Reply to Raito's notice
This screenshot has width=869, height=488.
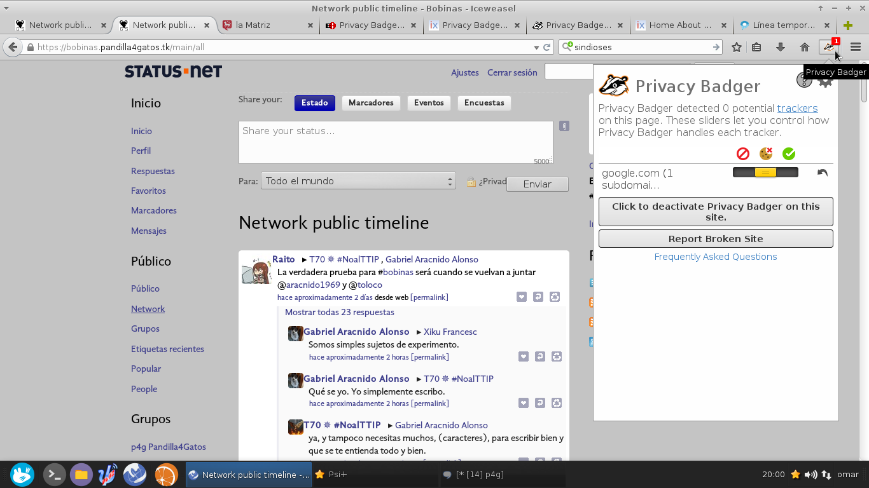(538, 297)
